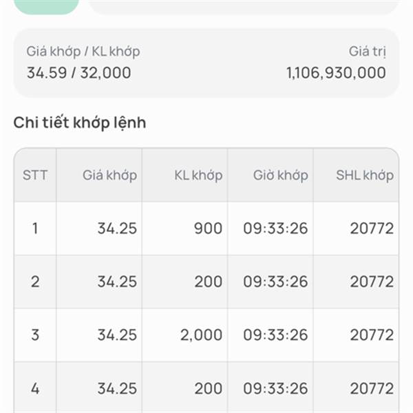Tap the total value 1,106,930,000
Viewport: 413px width, 413px height.
(336, 72)
